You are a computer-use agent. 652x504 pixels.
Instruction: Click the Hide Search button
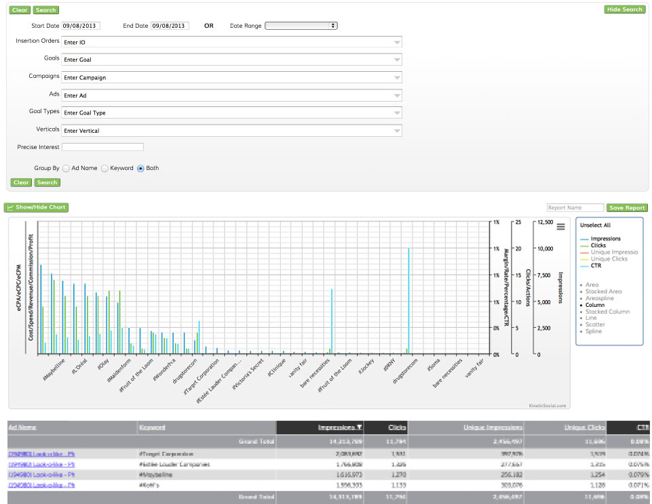coord(625,9)
